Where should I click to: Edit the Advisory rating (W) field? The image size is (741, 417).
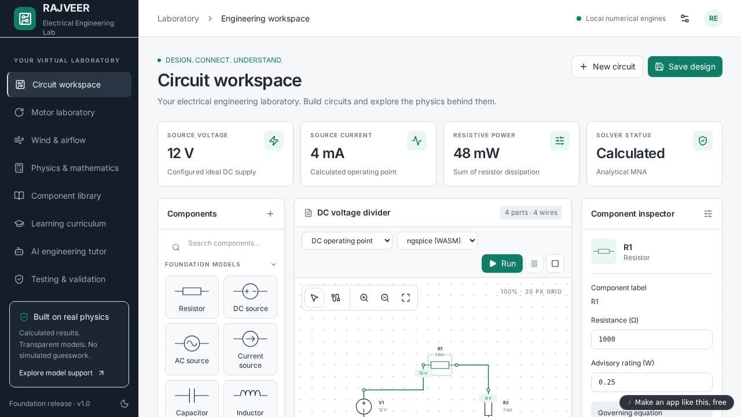click(652, 382)
